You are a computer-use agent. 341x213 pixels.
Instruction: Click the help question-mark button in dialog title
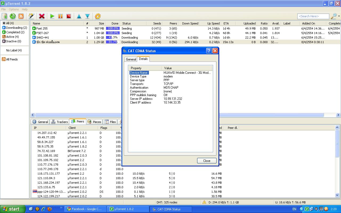(209, 51)
